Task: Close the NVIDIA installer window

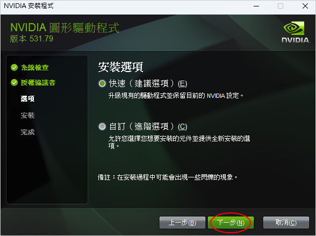Action: (305, 6)
